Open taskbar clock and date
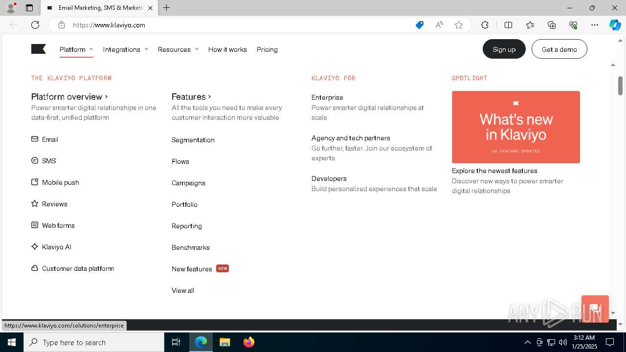Image resolution: width=626 pixels, height=352 pixels. (584, 342)
